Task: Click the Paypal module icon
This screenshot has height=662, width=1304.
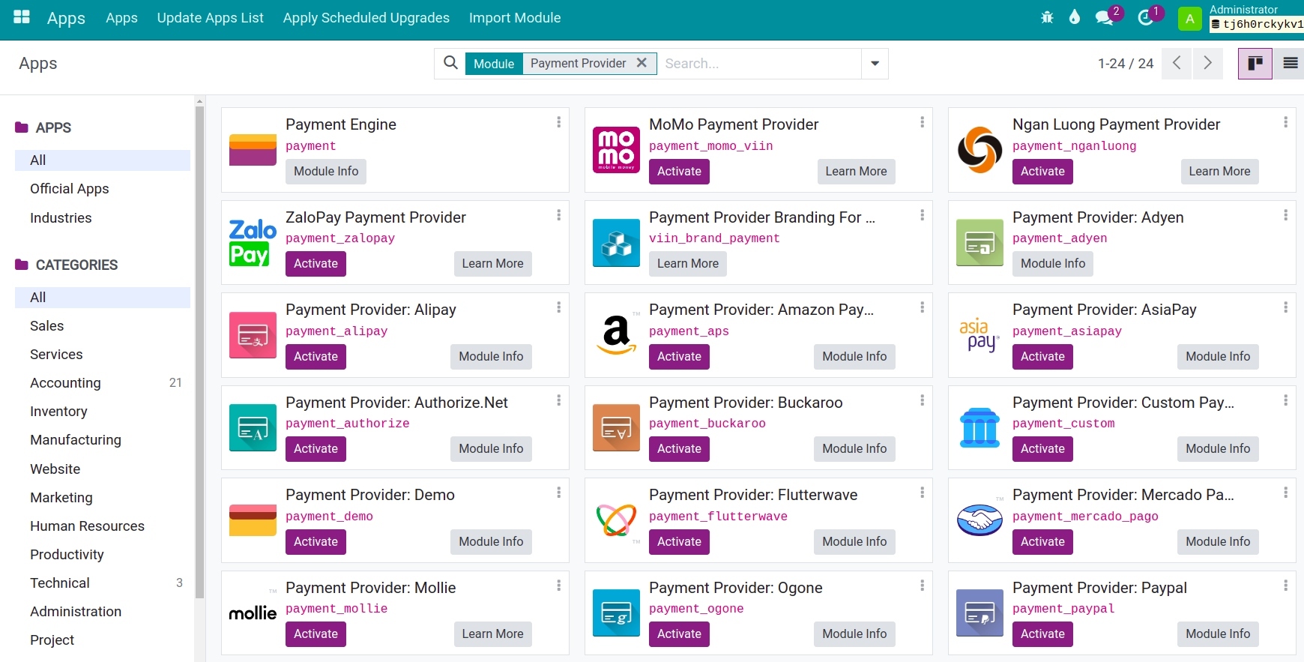Action: coord(979,613)
